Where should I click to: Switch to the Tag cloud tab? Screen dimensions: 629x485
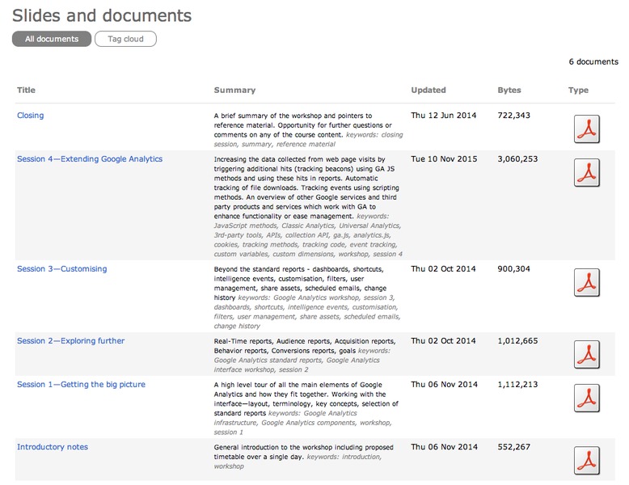125,39
